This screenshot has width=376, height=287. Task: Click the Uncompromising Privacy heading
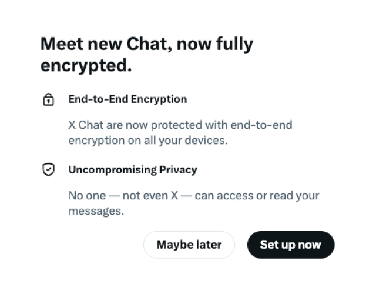click(133, 170)
